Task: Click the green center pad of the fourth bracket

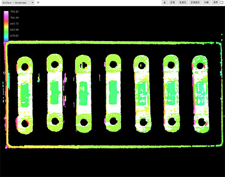Action: pos(113,92)
